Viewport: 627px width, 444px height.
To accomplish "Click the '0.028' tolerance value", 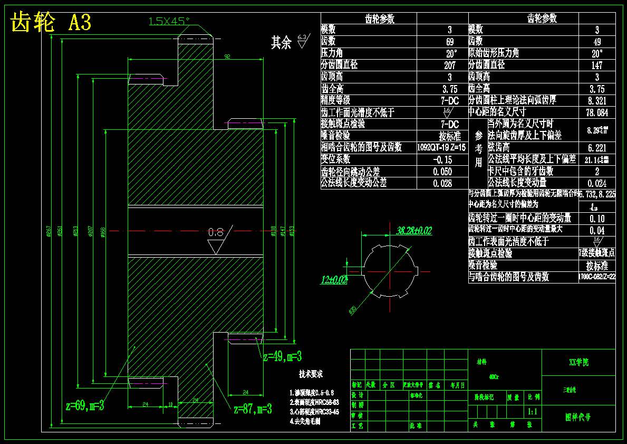I will coord(442,183).
